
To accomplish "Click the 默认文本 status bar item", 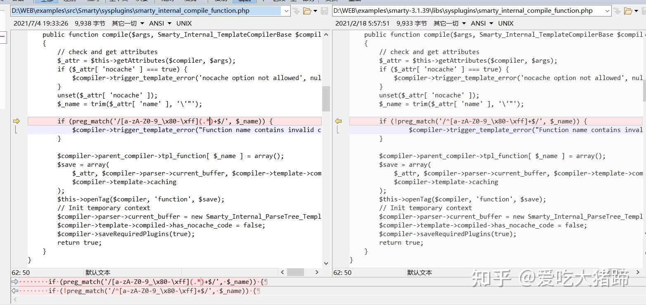I will coord(98,272).
